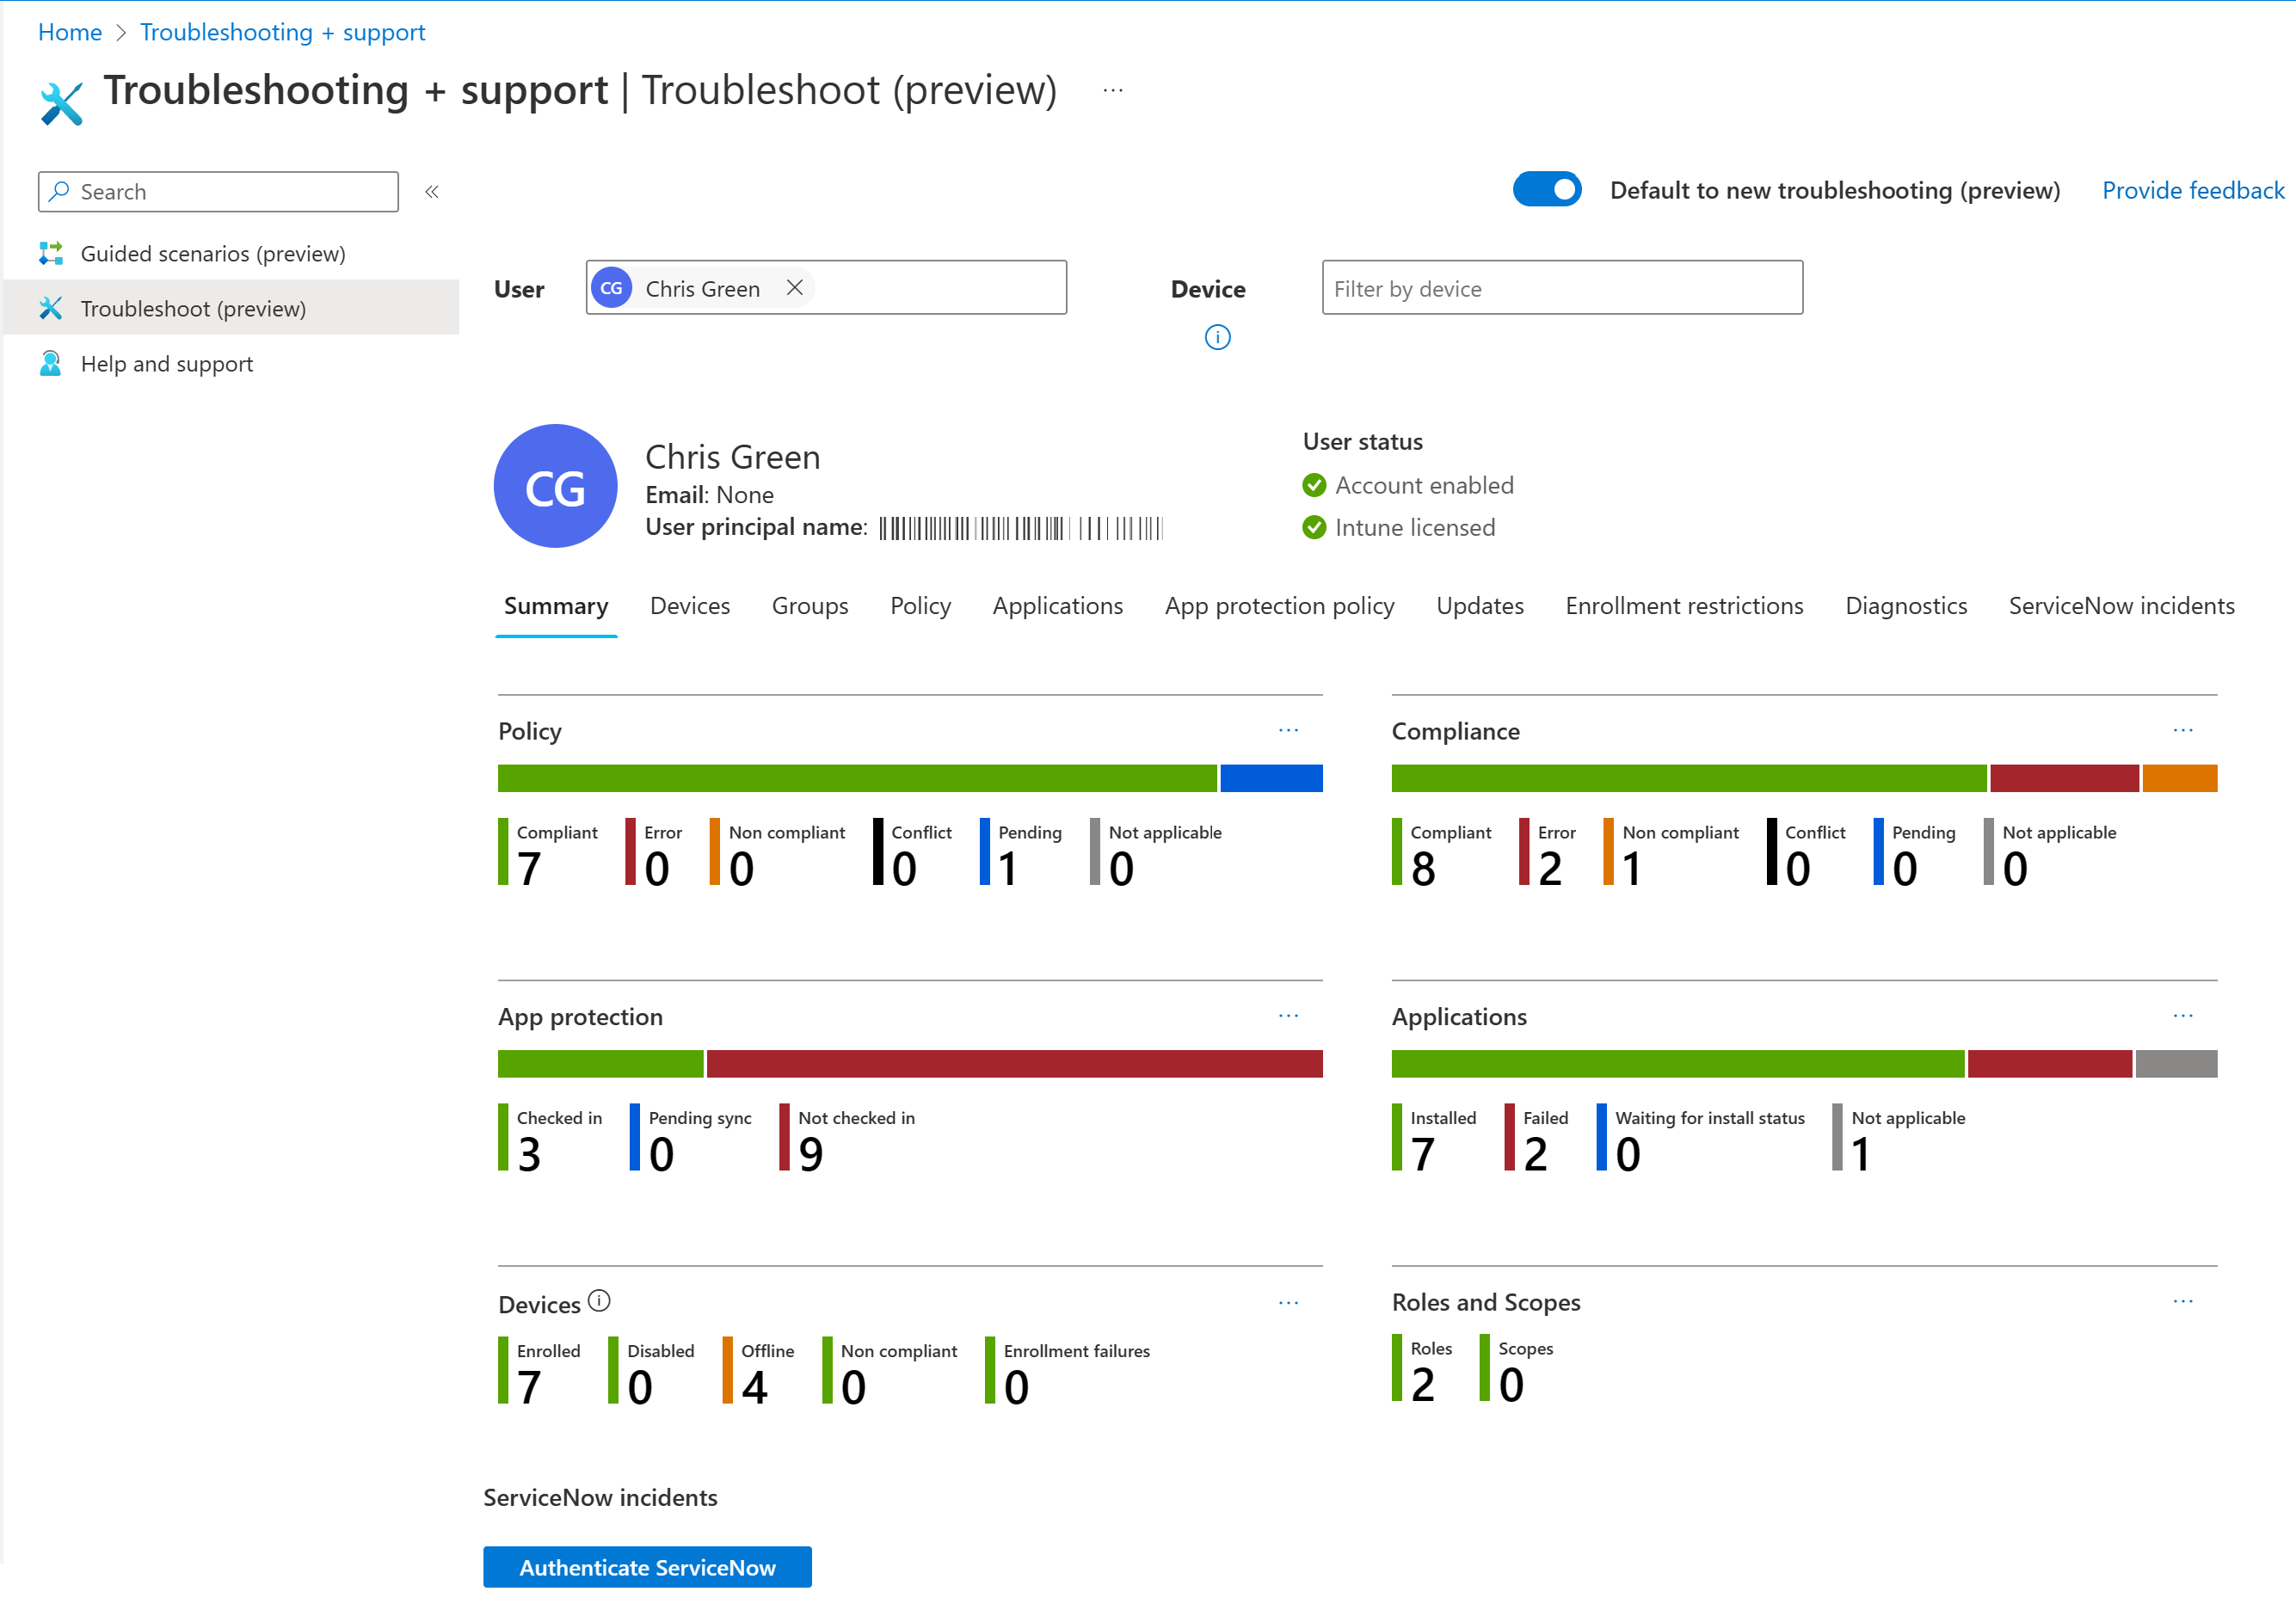Click the Device filter input field

pos(1561,287)
